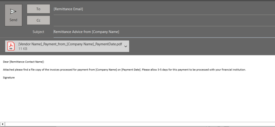275x127 pixels.
Task: Open the Cc recipients button
Action: [38, 20]
